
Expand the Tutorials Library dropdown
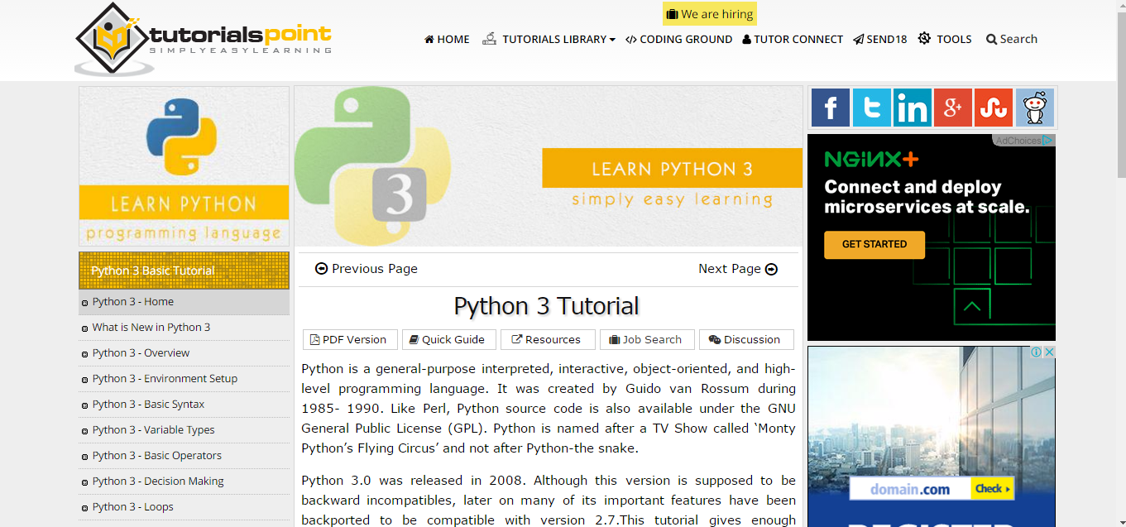[549, 39]
